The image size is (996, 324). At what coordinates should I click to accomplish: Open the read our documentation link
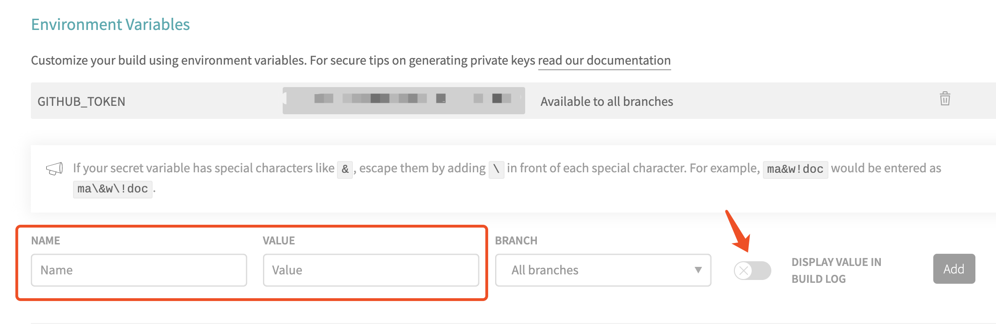604,60
